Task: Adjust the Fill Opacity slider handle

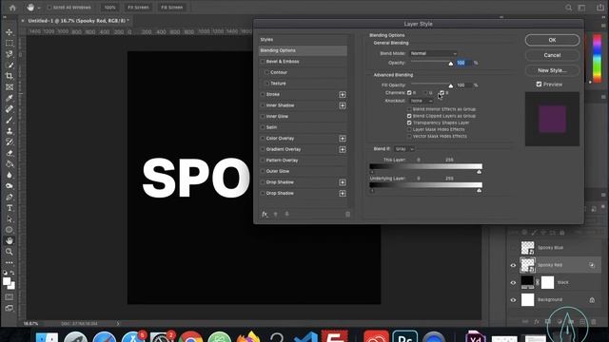Action: [x=450, y=85]
